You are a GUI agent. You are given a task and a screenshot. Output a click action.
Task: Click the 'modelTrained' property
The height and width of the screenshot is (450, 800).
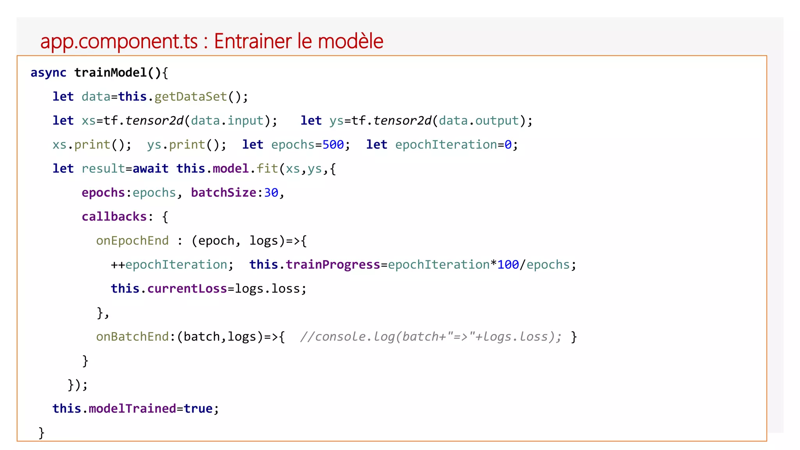pos(132,409)
